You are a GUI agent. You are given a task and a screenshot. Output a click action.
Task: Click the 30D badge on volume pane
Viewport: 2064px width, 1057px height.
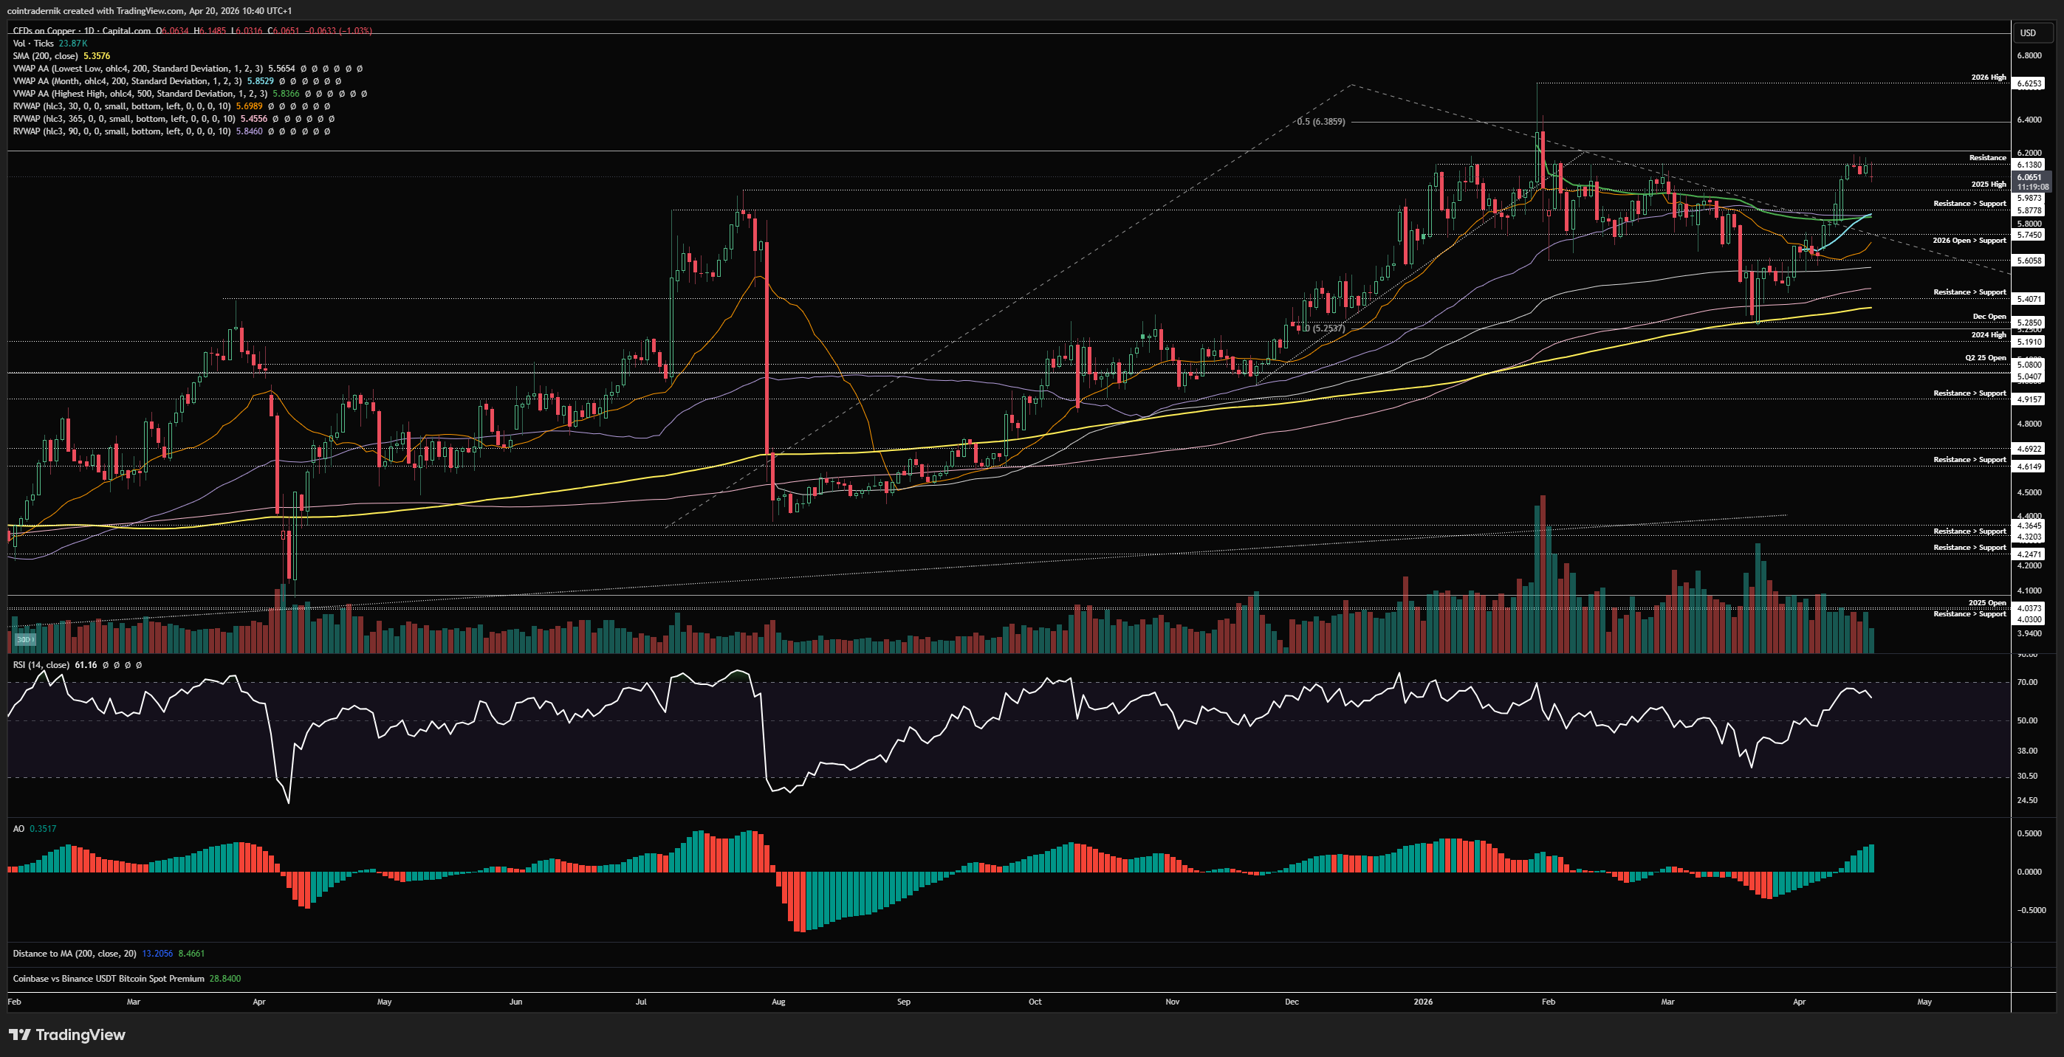pyautogui.click(x=25, y=639)
